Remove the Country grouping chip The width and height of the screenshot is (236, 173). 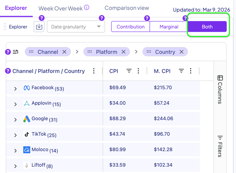pos(181,52)
